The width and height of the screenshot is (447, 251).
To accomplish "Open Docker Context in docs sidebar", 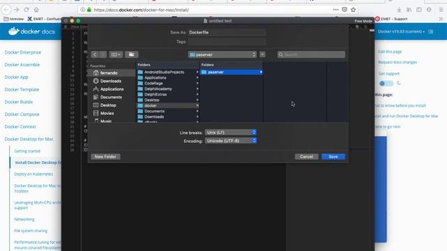I will (x=20, y=127).
